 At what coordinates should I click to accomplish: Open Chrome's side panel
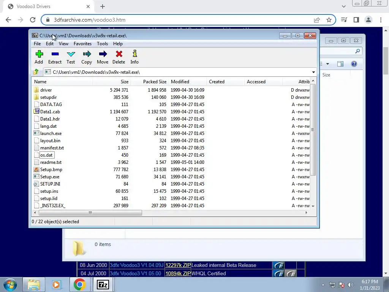pyautogui.click(x=356, y=20)
